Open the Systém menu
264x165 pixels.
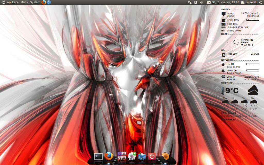[35, 2]
